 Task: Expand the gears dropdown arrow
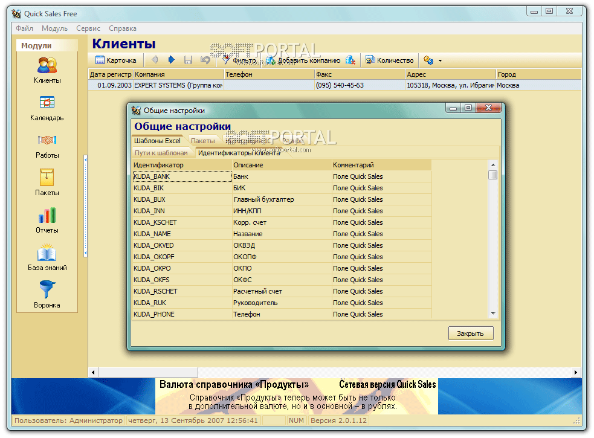pos(440,60)
